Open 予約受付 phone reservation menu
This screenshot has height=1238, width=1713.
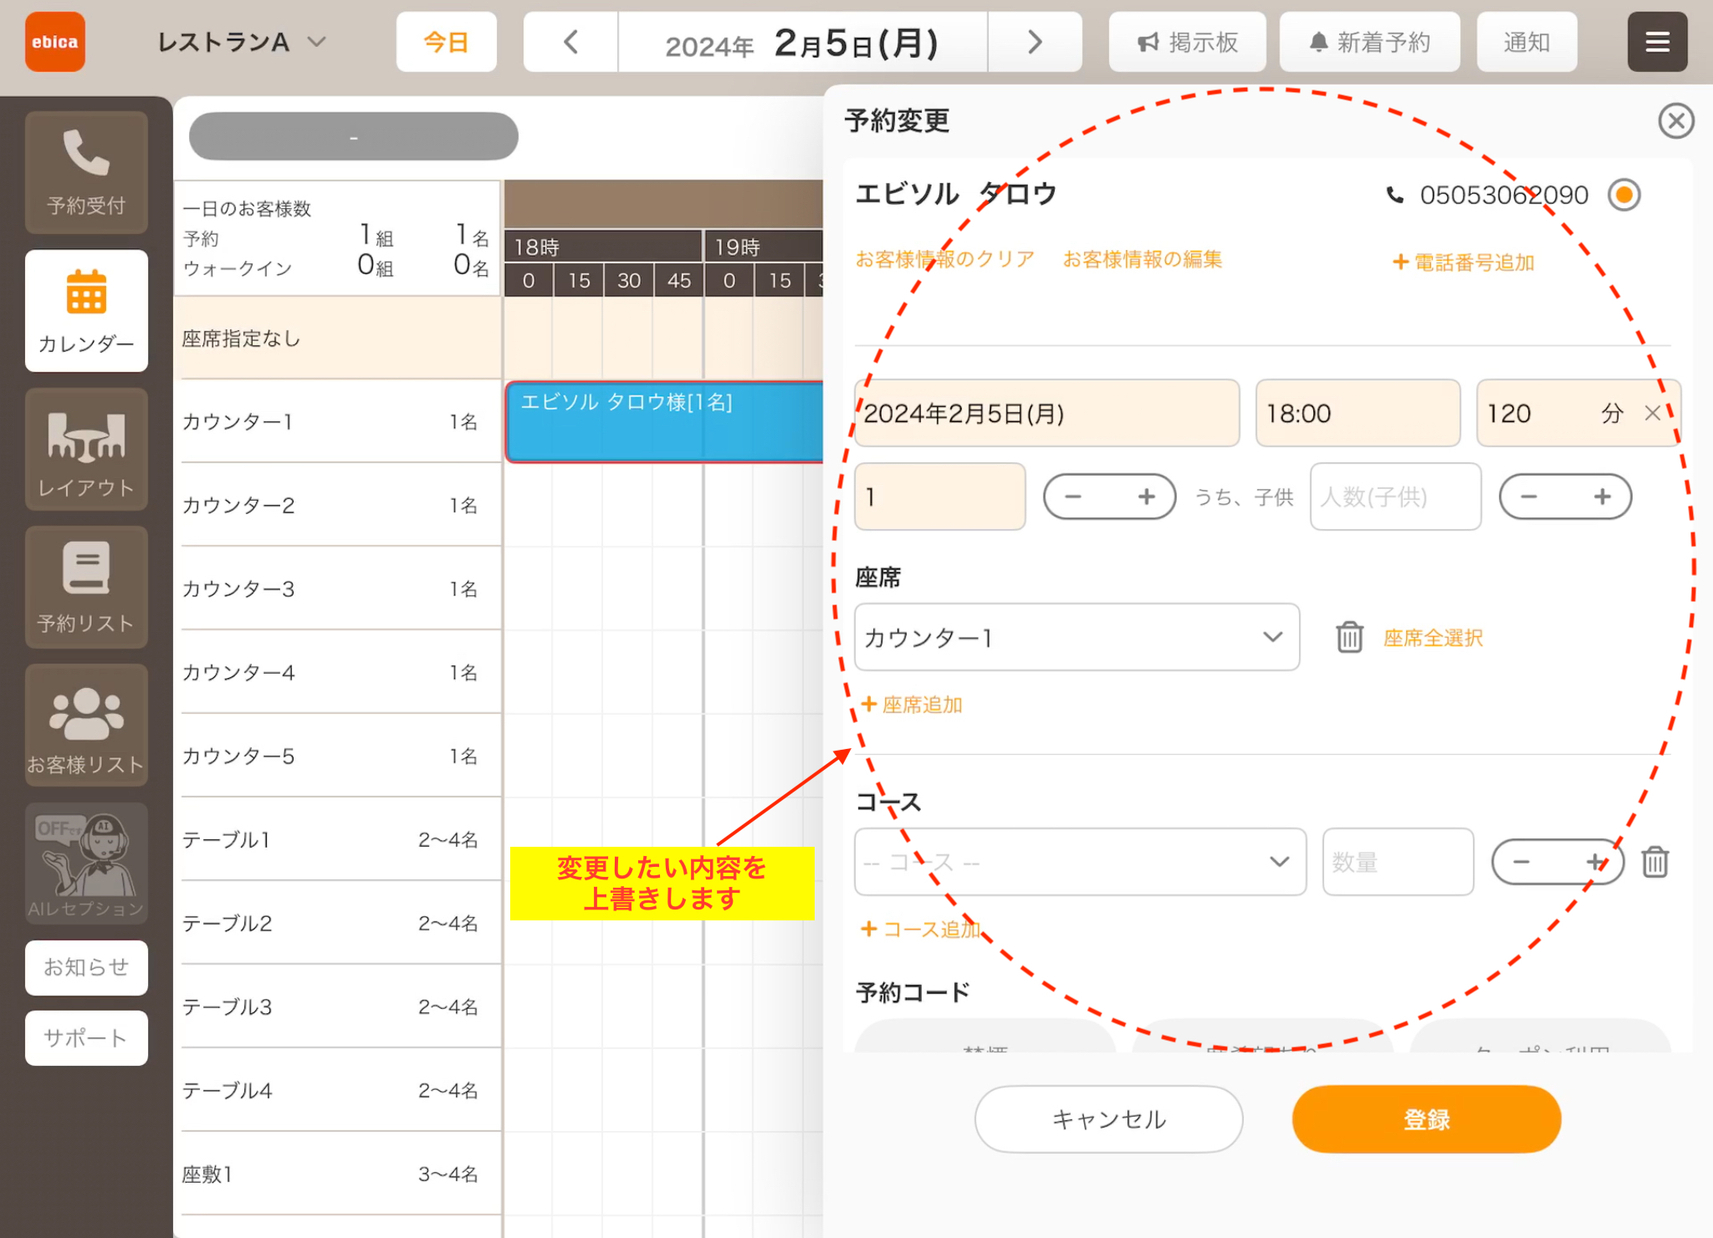tap(86, 172)
